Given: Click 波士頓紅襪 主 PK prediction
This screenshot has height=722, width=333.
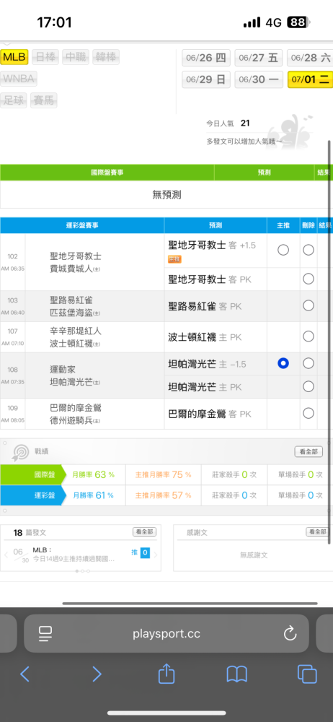Looking at the screenshot, I should click(x=205, y=337).
